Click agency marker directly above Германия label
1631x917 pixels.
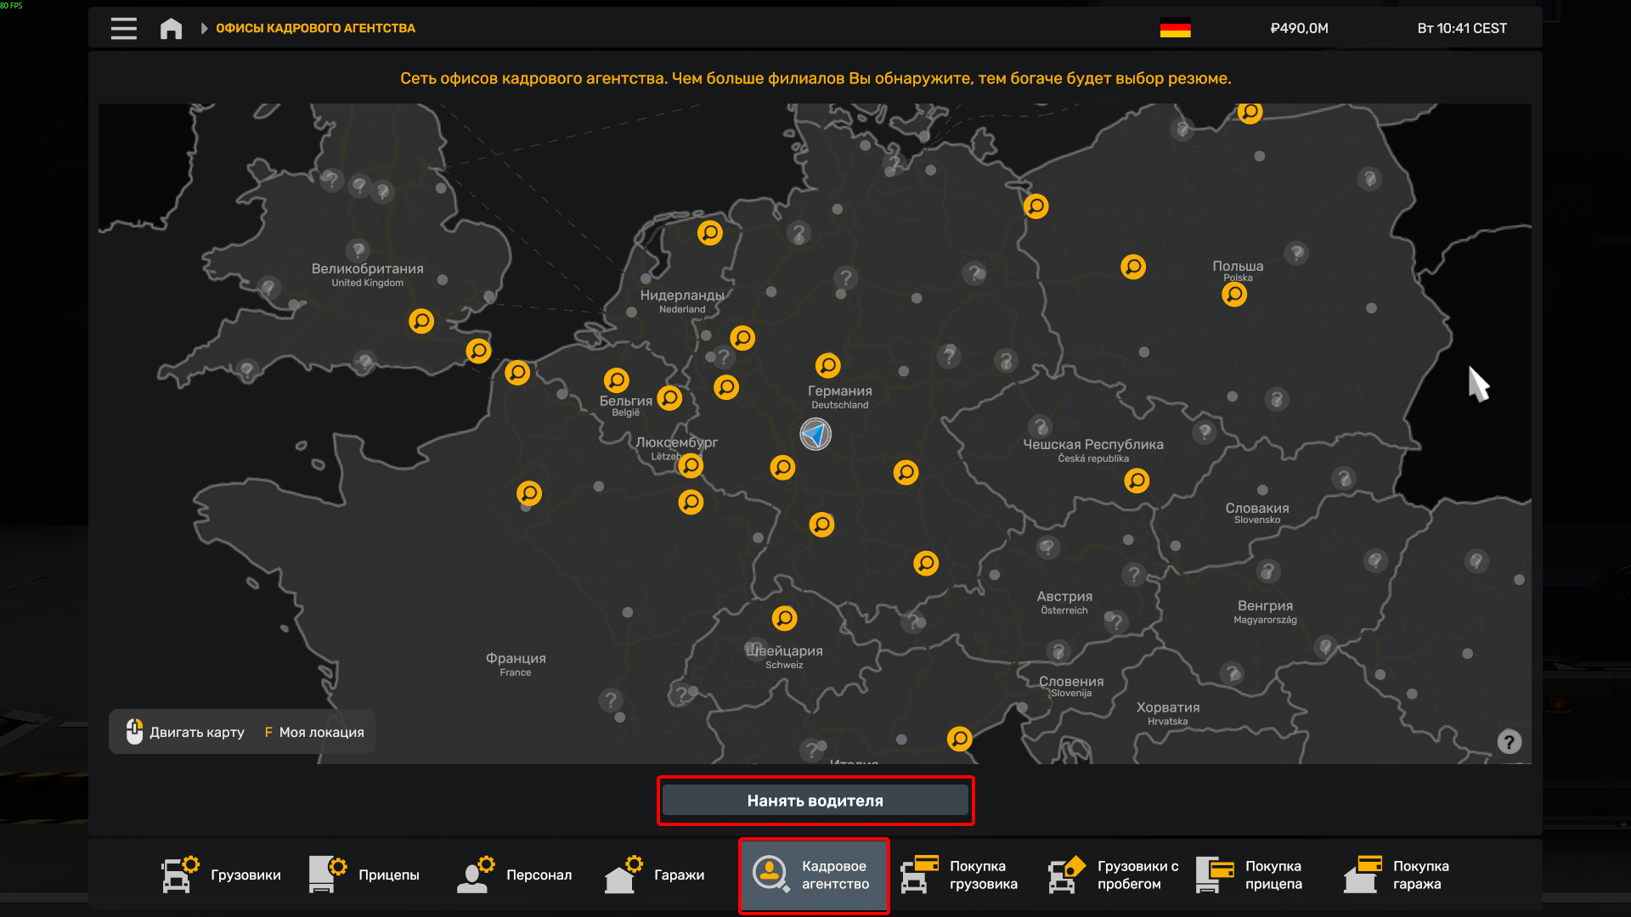(828, 365)
